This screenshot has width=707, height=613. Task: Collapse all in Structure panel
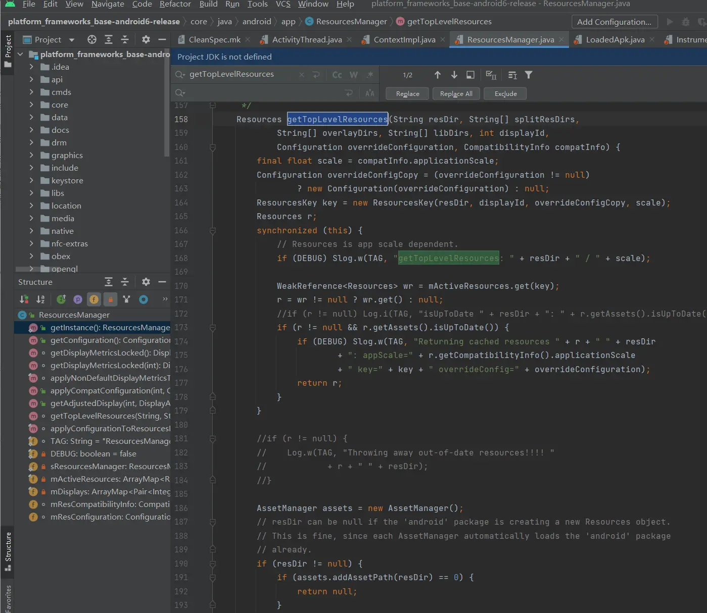(x=125, y=282)
